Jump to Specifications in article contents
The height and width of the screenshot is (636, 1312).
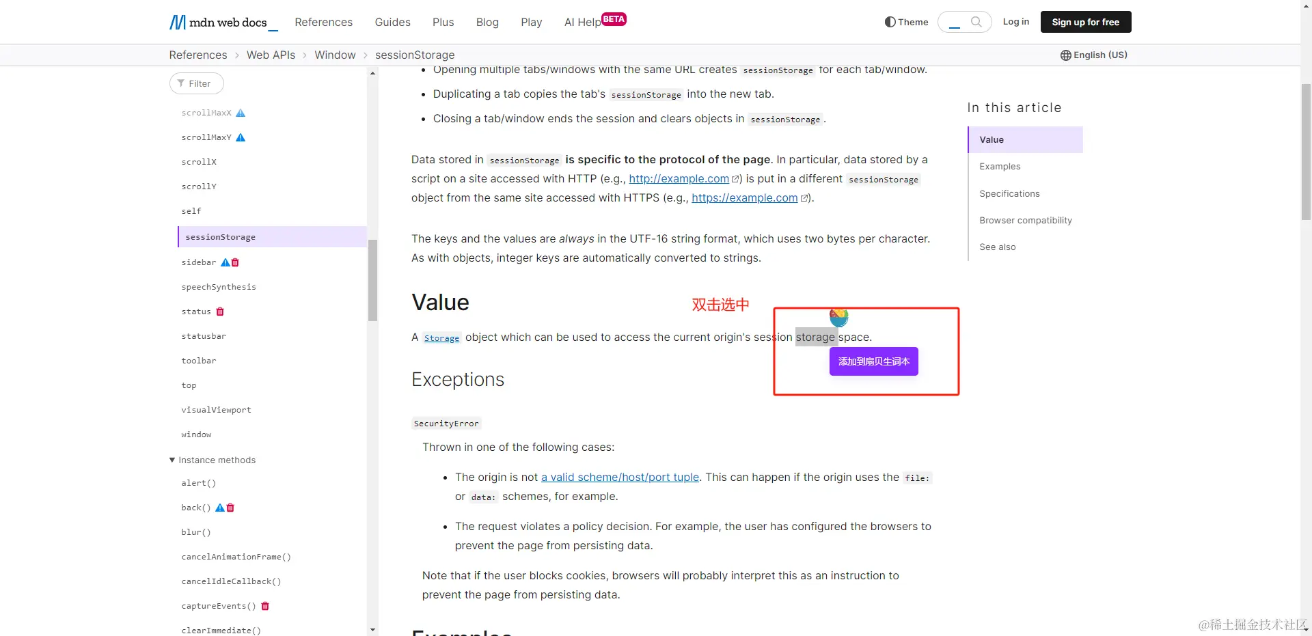1009,193
